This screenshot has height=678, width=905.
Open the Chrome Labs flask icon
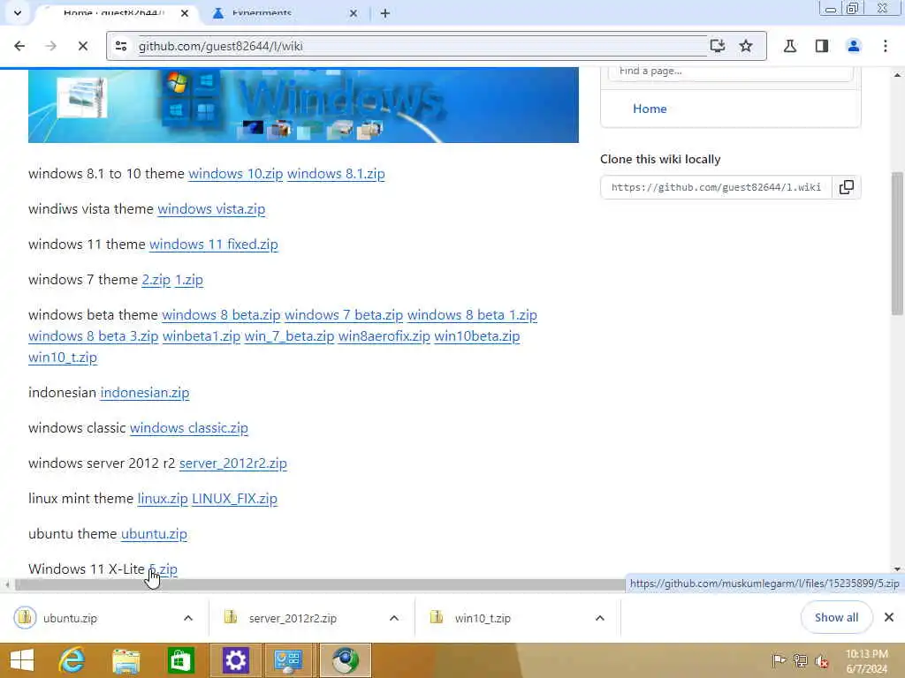click(x=789, y=46)
